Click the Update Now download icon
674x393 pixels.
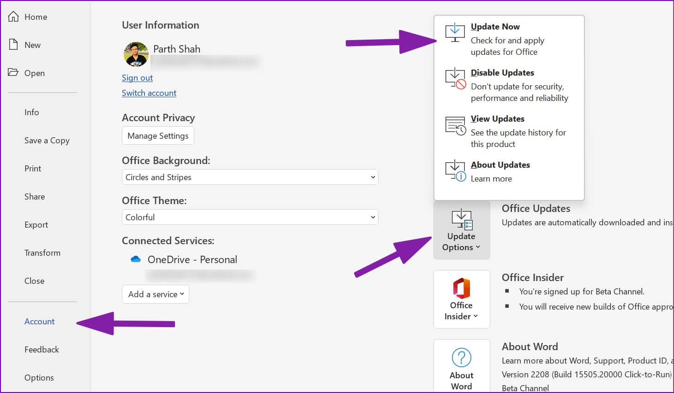455,32
